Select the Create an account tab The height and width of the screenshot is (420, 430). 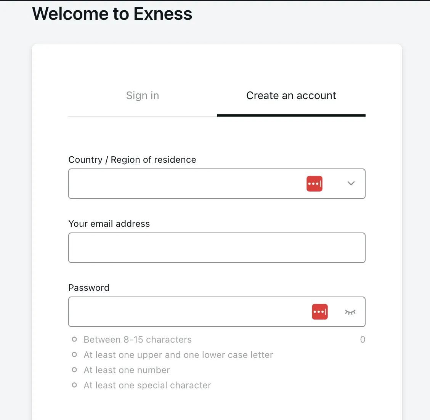point(291,95)
